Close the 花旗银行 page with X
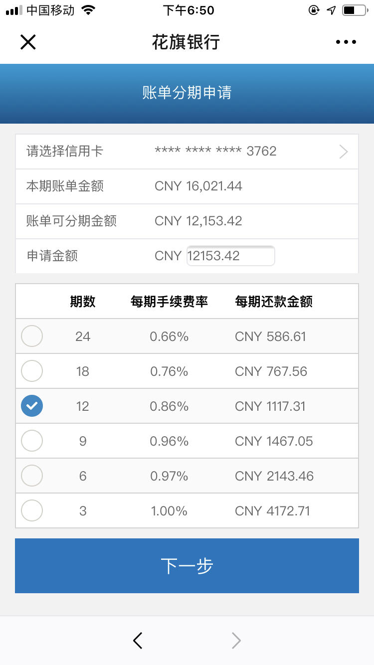Viewport: 374px width, 665px height. click(x=28, y=42)
